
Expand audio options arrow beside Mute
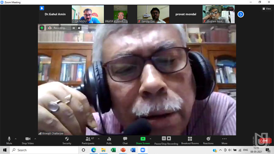[x=16, y=139]
